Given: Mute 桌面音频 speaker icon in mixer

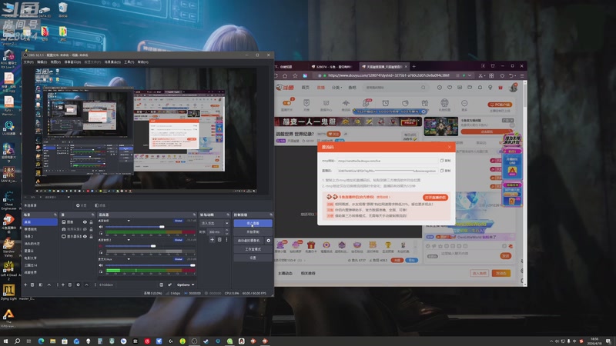Looking at the screenshot, I should pos(101,227).
